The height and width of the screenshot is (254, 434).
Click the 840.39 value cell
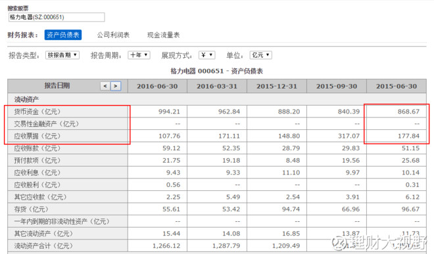(x=337, y=112)
